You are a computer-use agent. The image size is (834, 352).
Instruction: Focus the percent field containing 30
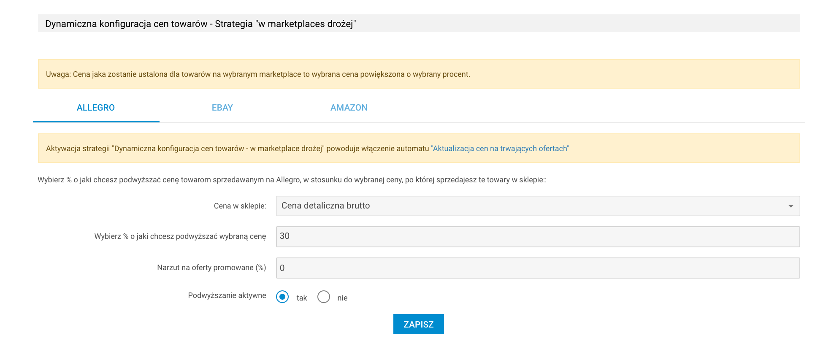(x=538, y=237)
